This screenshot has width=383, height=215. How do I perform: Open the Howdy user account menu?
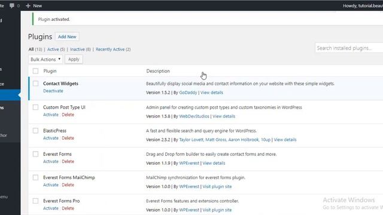click(363, 5)
